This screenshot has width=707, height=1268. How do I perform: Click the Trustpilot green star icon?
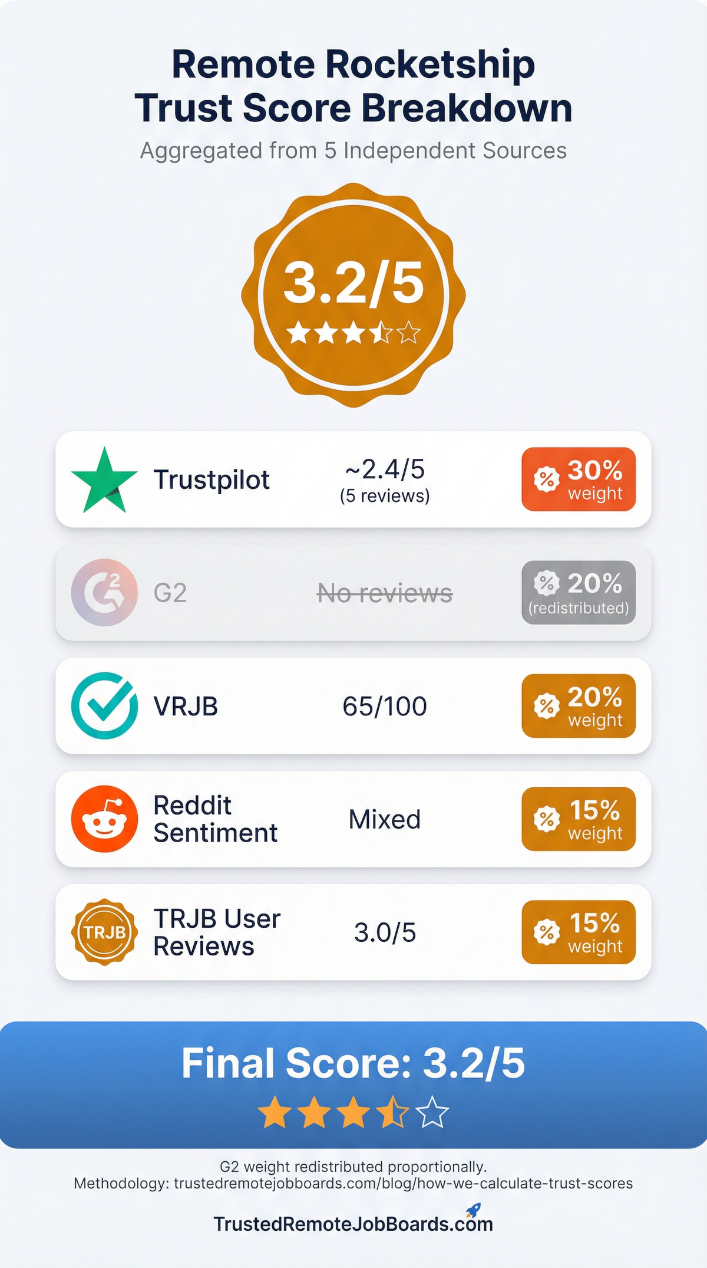tap(104, 481)
